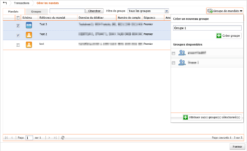Screen dimensions: 247x151
Task: Click 'Premier' sequence in the test row
Action: [148, 44]
